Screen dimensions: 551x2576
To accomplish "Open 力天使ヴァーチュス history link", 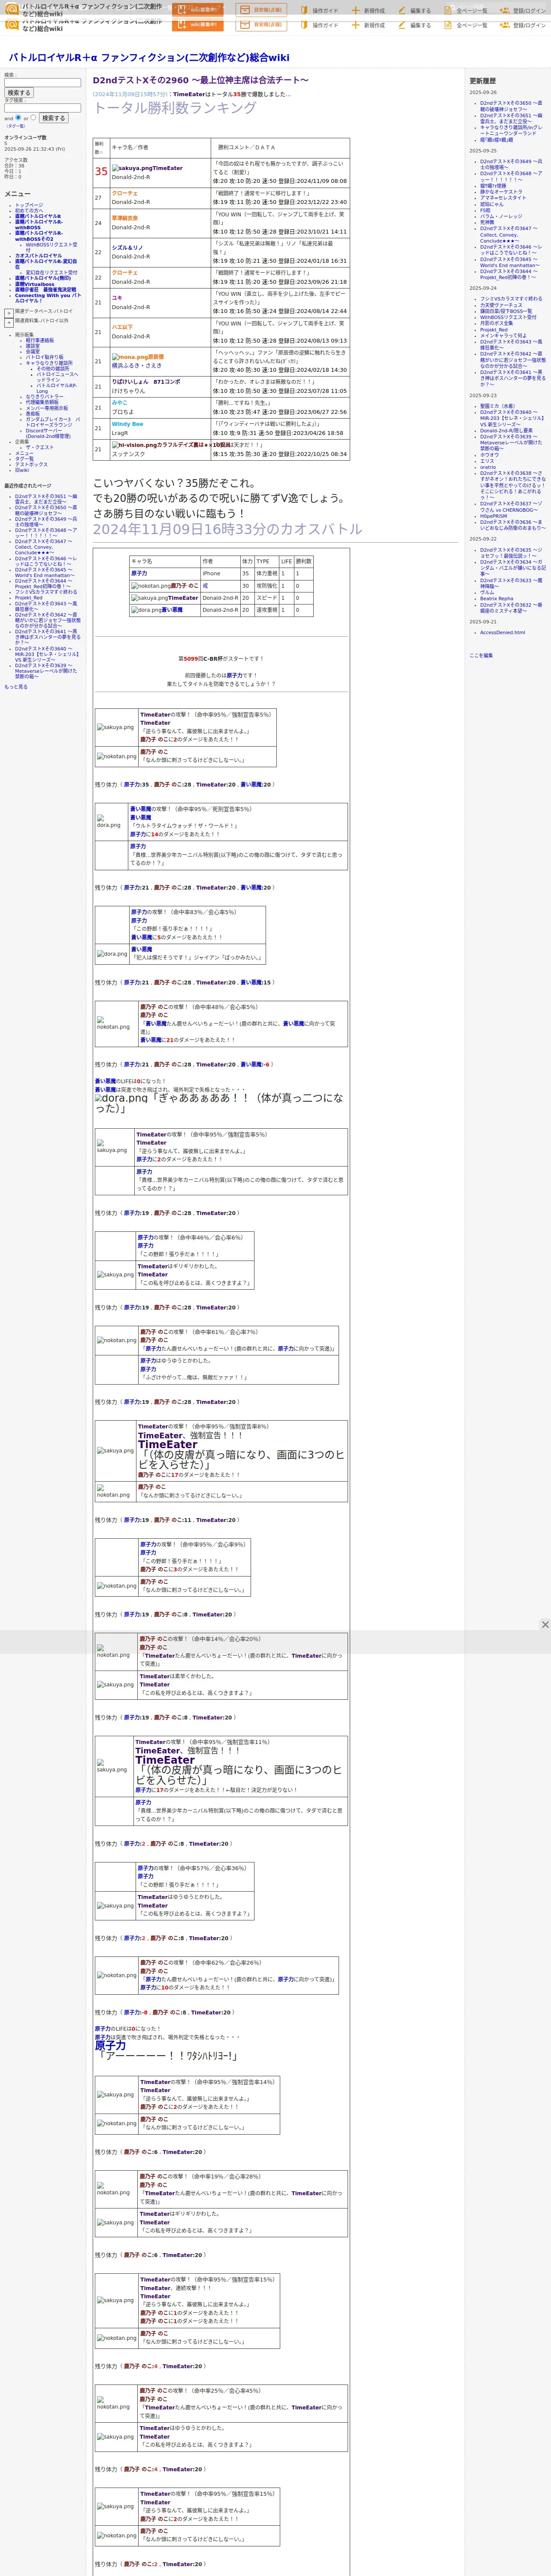I will point(501,304).
